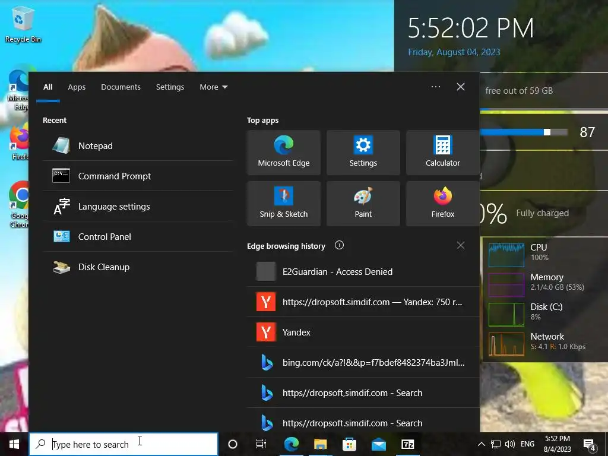The image size is (608, 456).
Task: Switch to the Documents tab
Action: click(121, 87)
